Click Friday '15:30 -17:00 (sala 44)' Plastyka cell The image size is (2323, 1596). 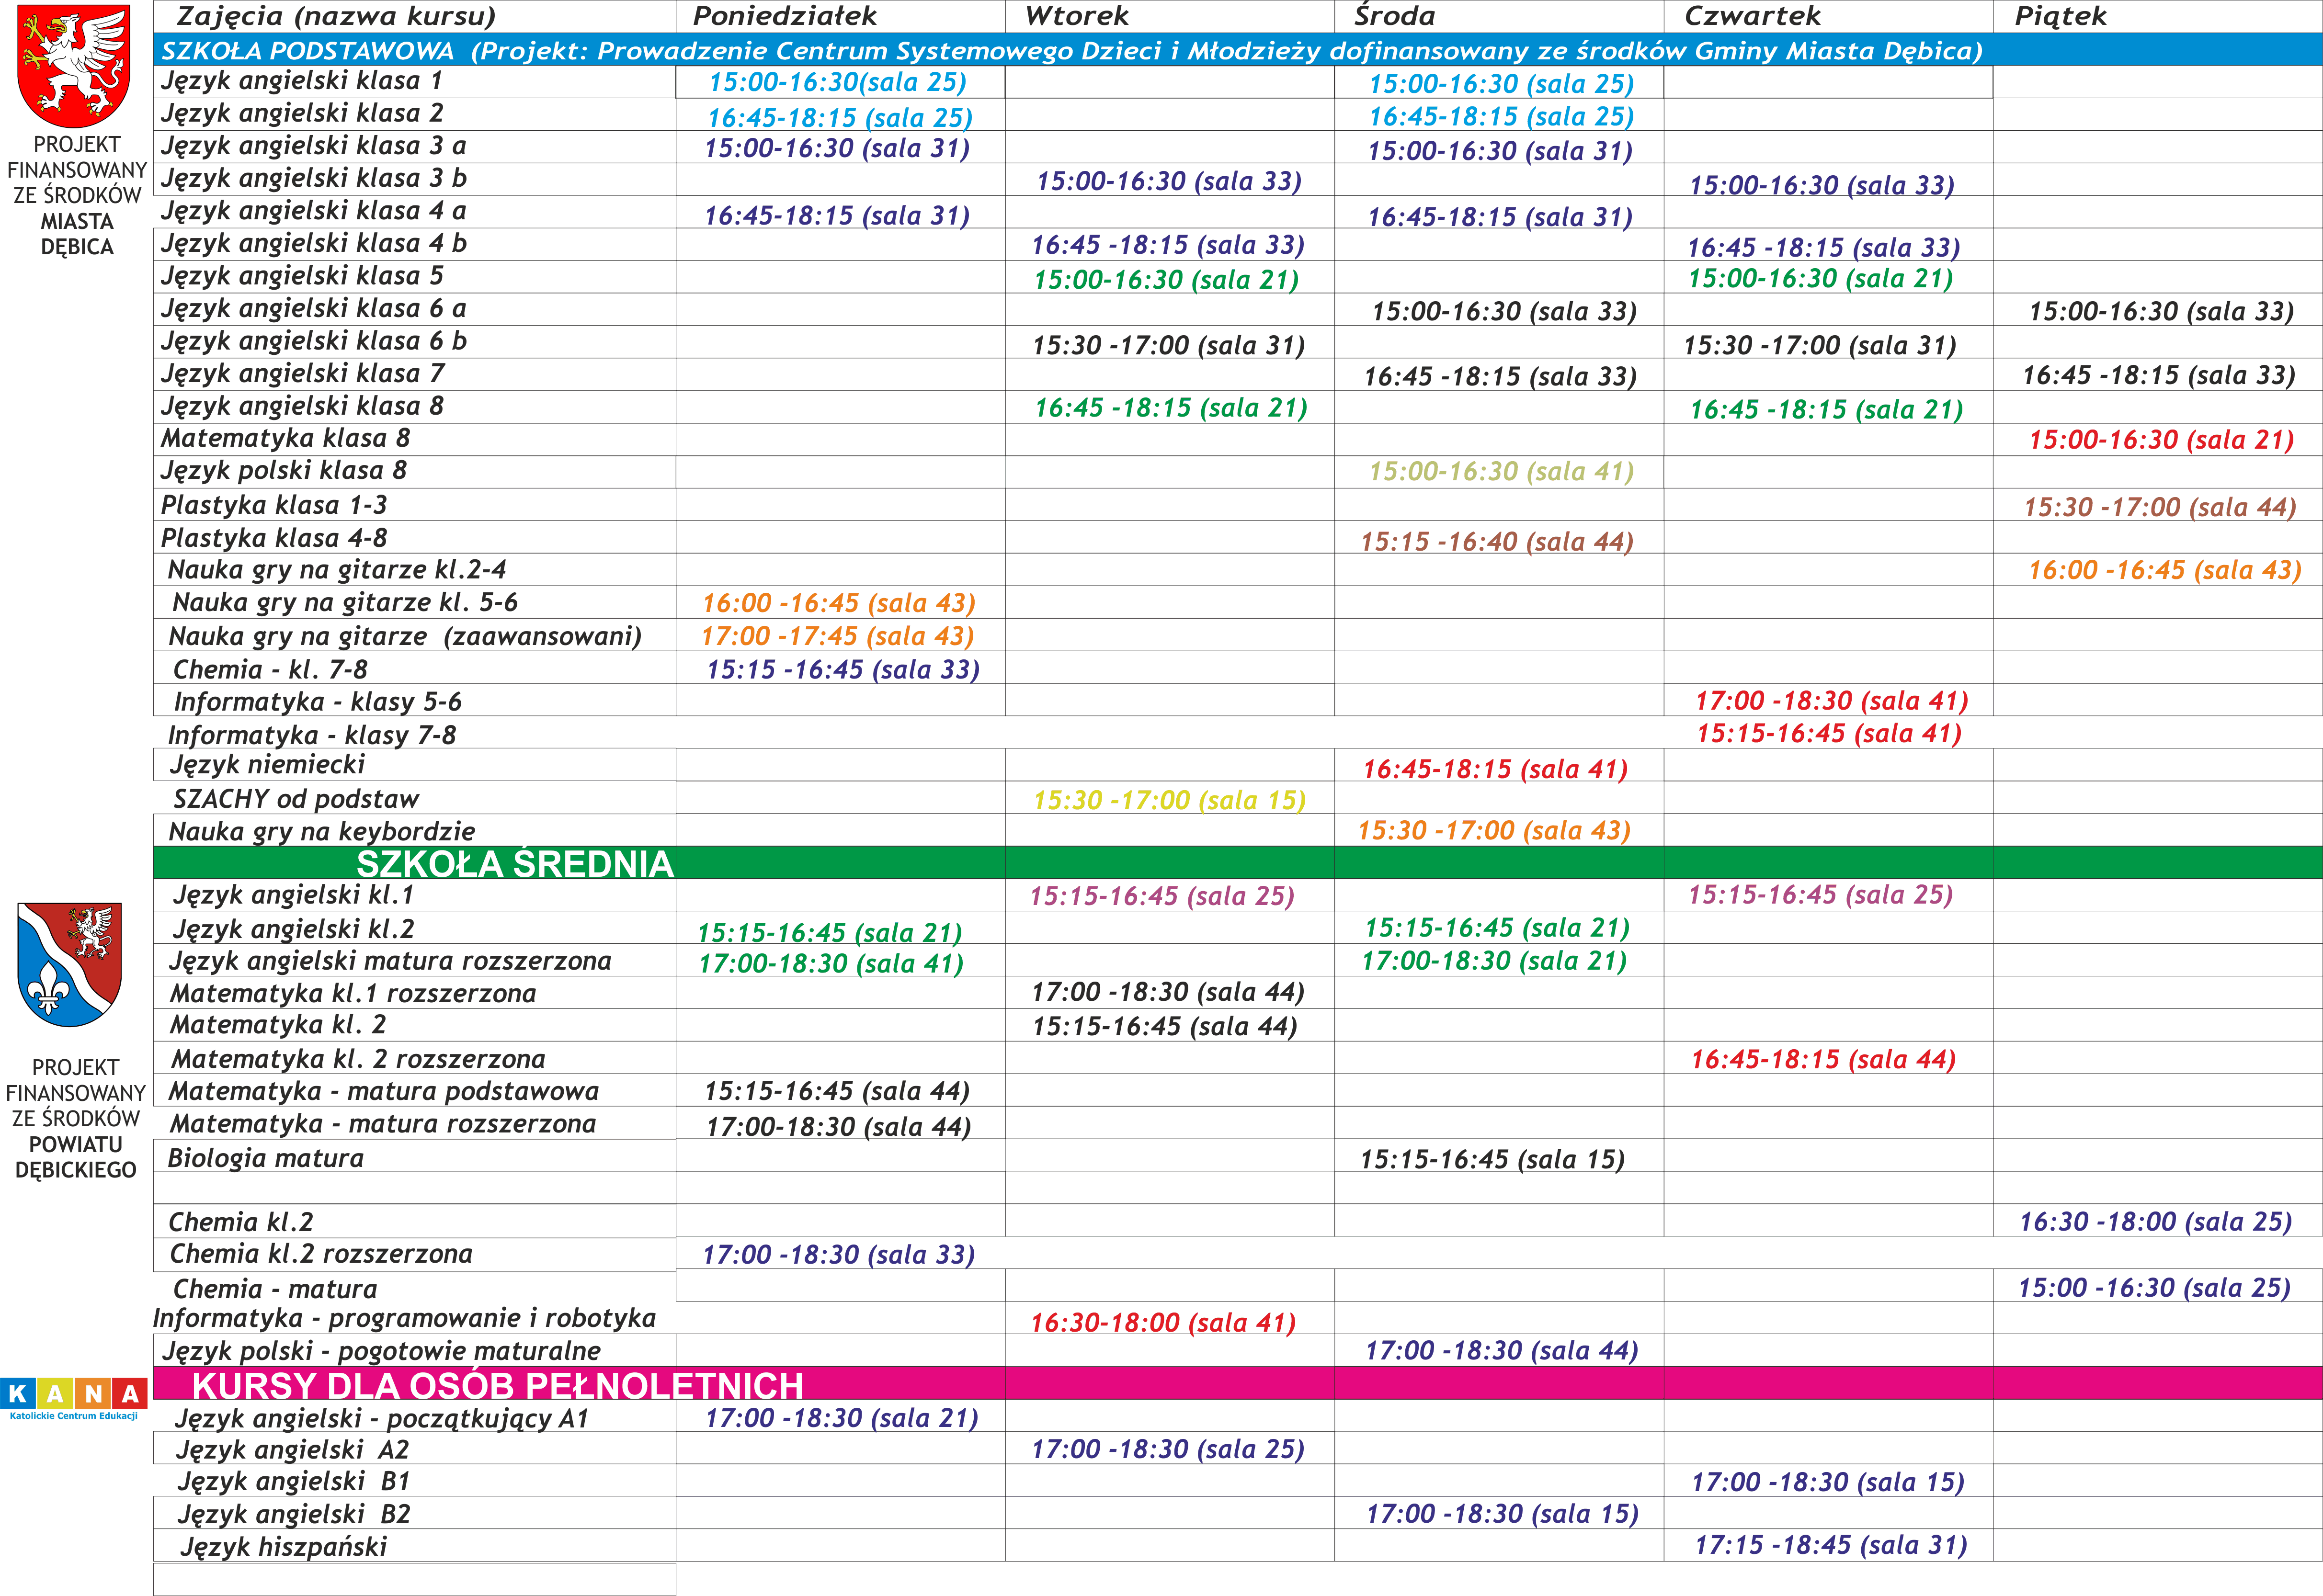tap(2160, 507)
